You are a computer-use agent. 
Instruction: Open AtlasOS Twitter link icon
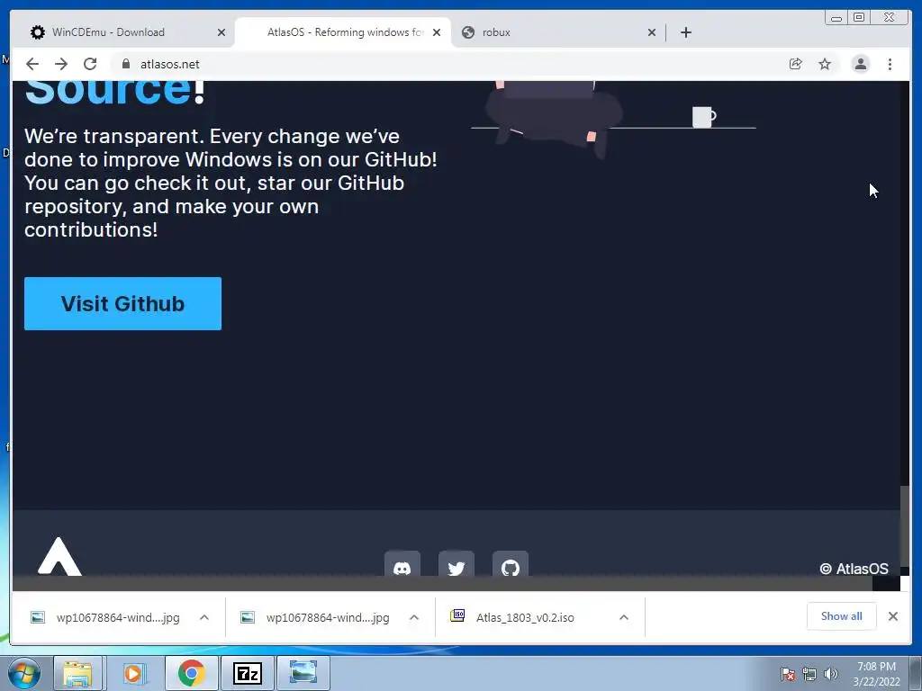point(456,565)
